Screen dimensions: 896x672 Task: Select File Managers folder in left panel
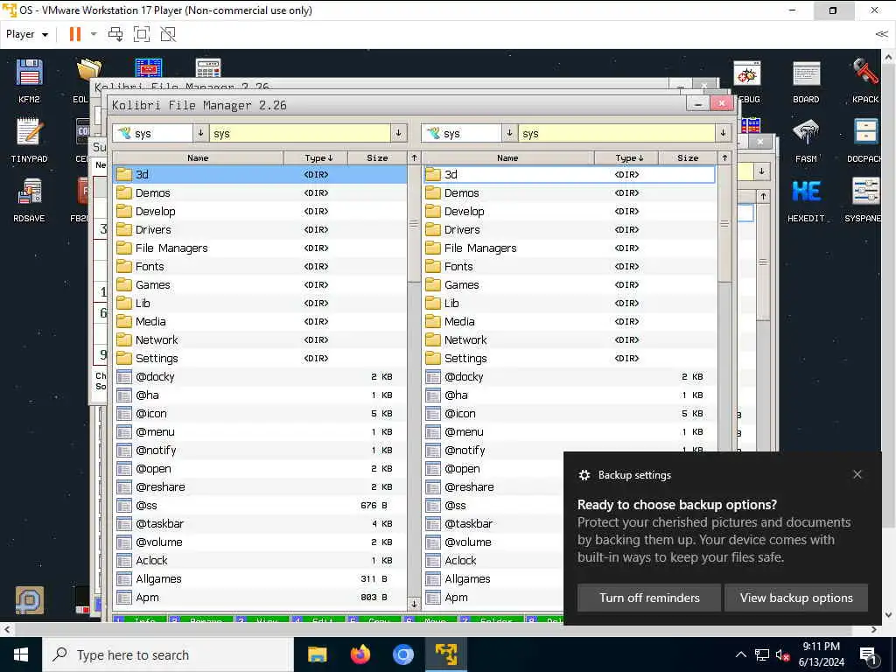tap(260, 248)
